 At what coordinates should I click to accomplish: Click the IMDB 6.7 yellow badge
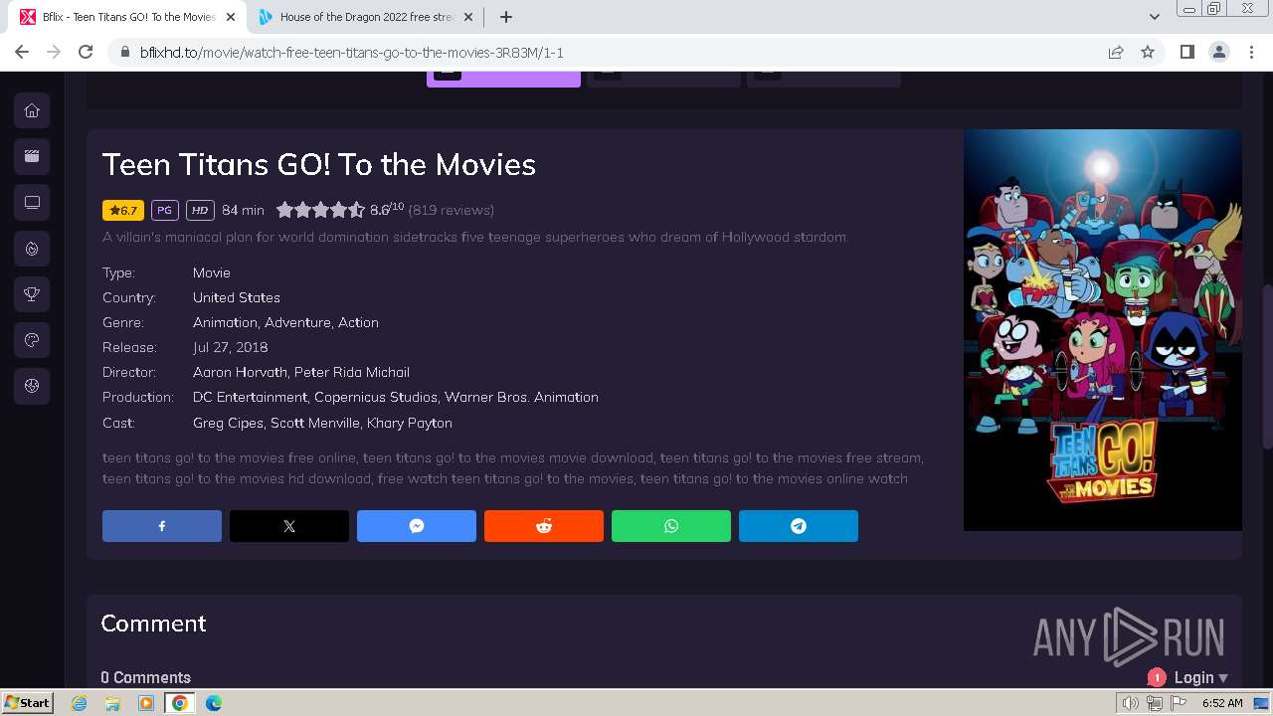123,211
